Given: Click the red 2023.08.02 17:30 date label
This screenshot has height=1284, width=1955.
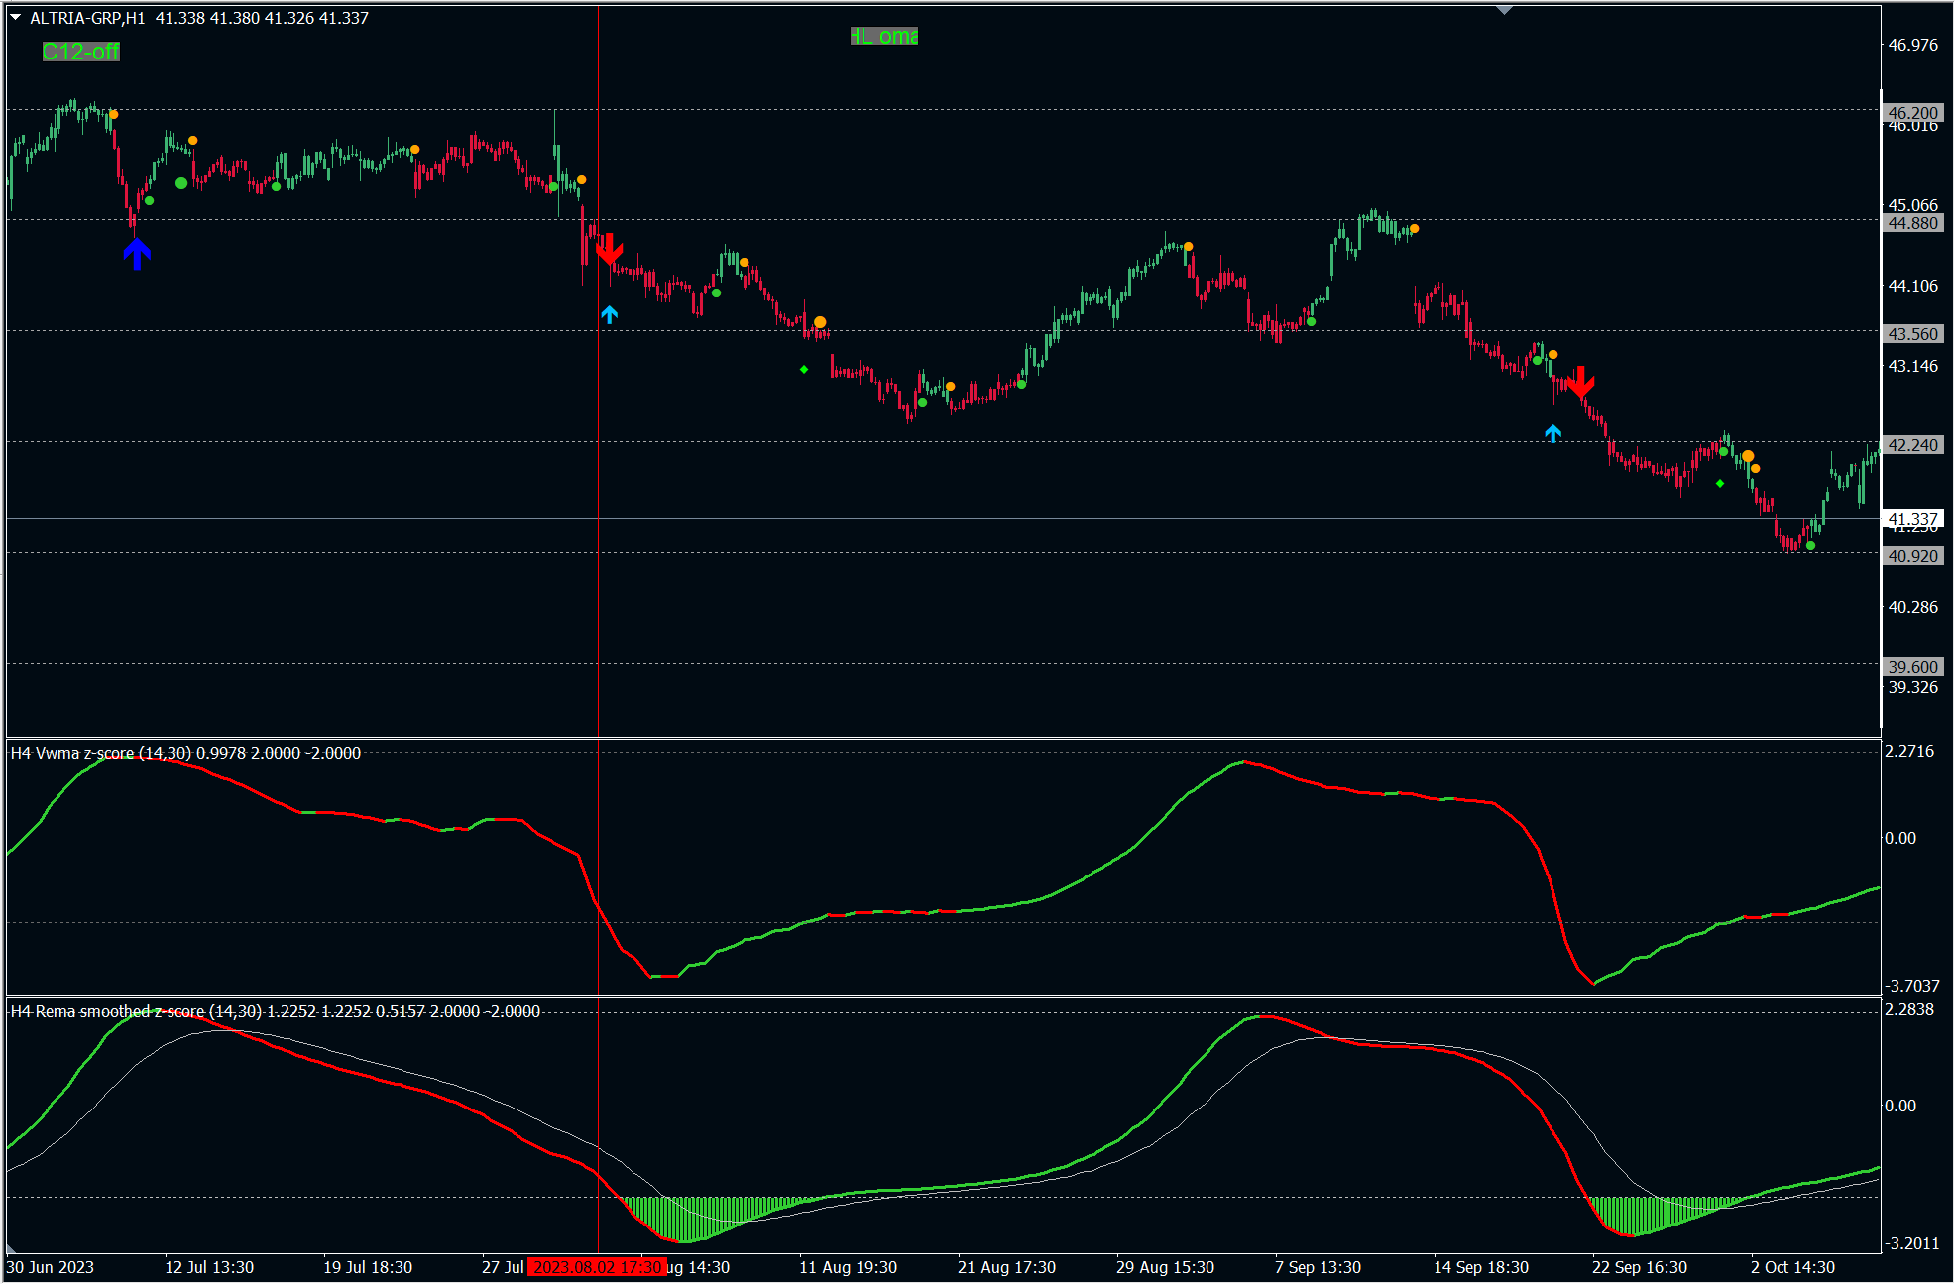Looking at the screenshot, I should pyautogui.click(x=597, y=1267).
